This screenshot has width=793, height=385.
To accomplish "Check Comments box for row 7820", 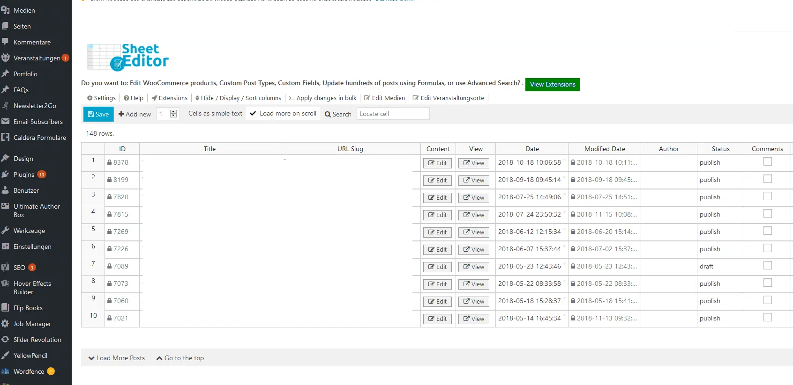I will tap(767, 196).
